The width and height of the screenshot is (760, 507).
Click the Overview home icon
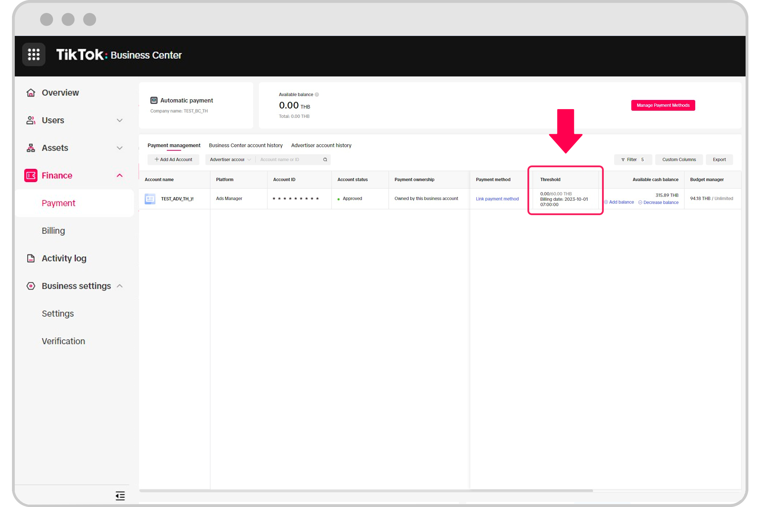click(x=31, y=93)
